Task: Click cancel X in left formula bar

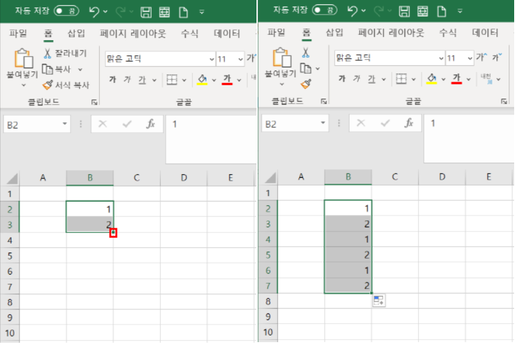Action: tap(103, 124)
